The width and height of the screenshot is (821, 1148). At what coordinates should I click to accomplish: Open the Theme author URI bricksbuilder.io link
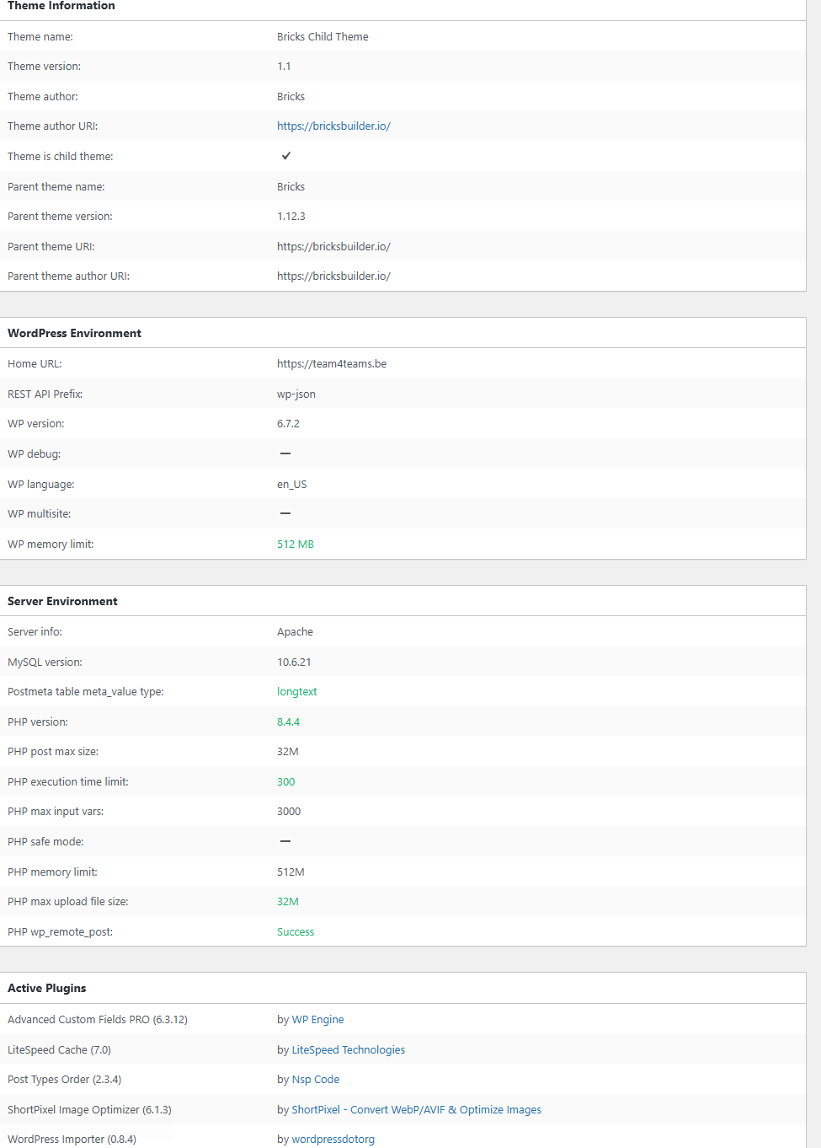[x=333, y=126]
